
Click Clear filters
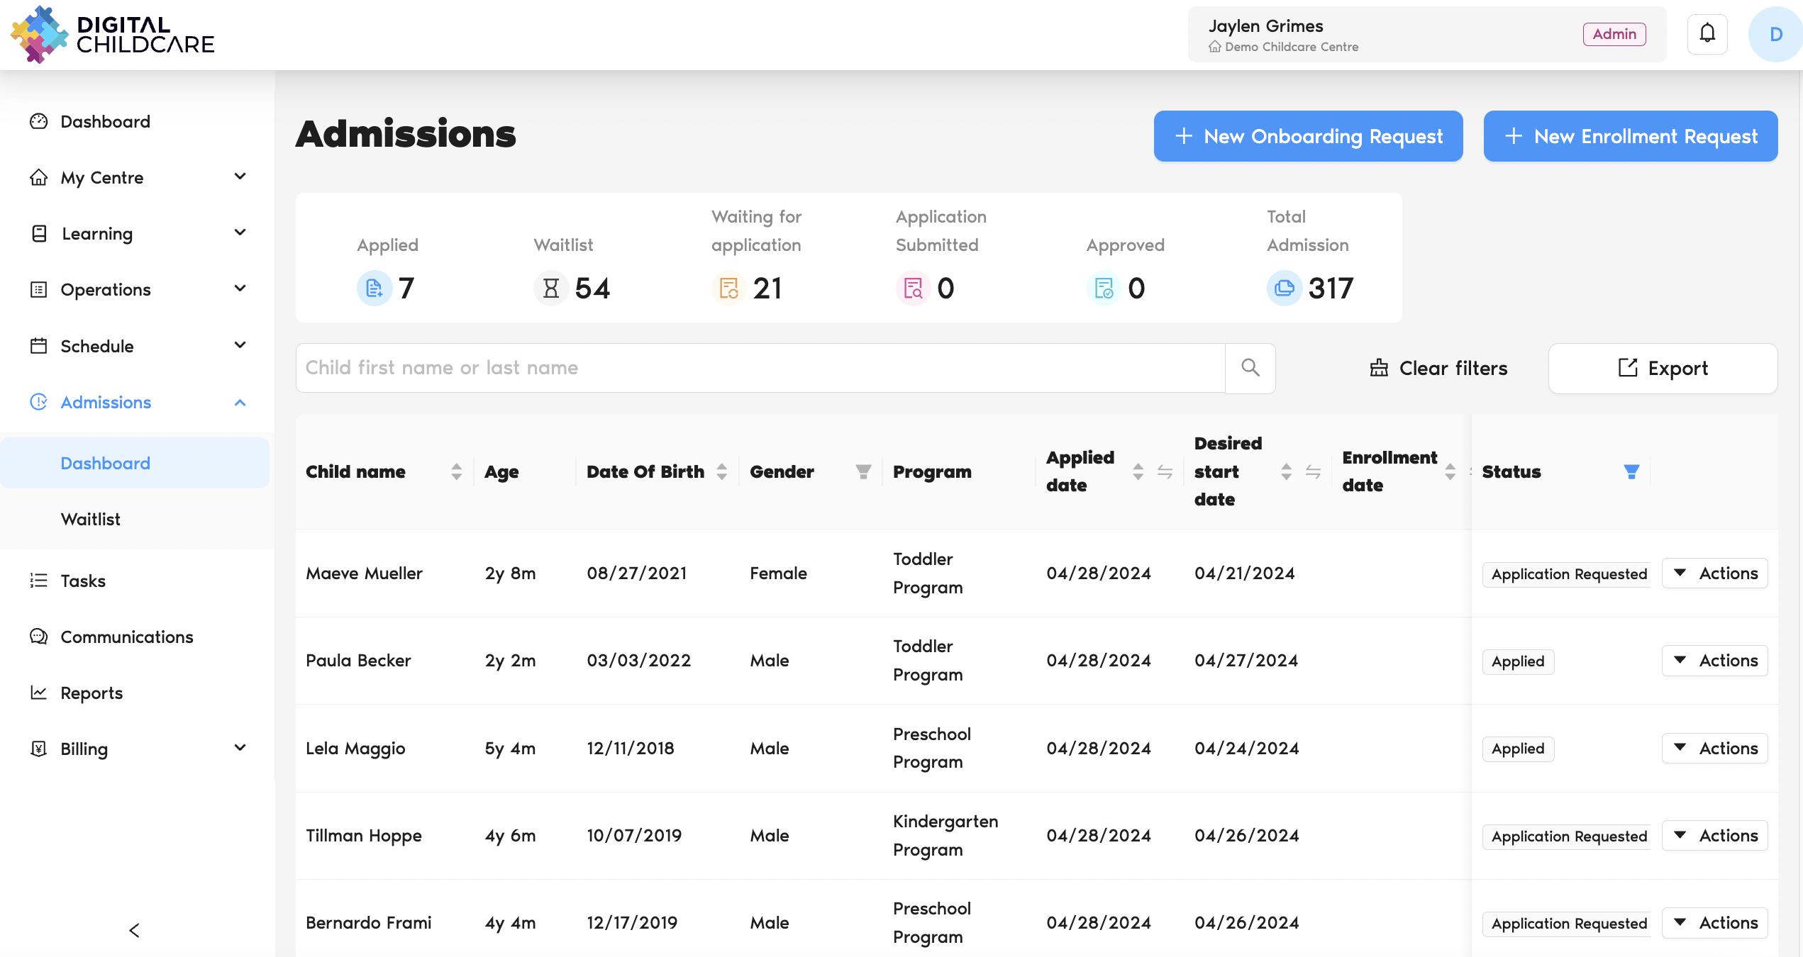tap(1438, 368)
